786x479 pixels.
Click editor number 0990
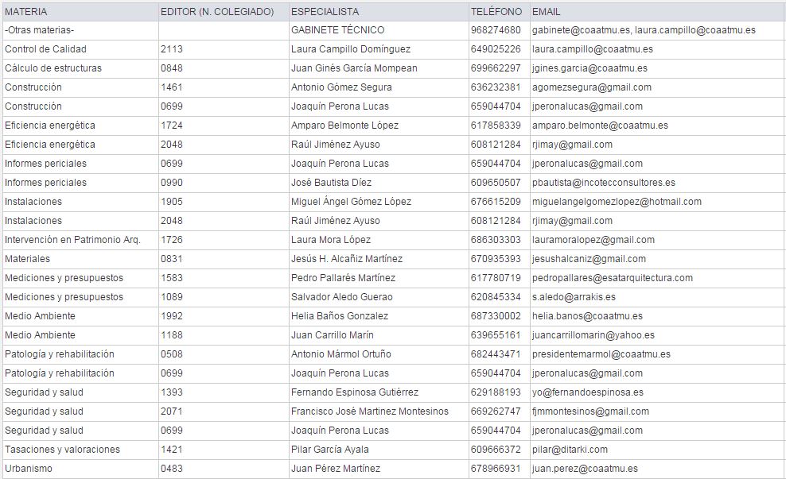pyautogui.click(x=171, y=183)
